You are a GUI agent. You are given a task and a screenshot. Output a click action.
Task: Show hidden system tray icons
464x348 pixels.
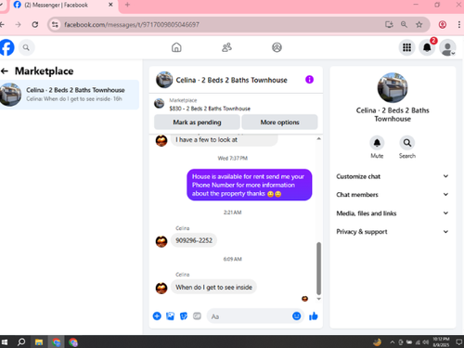pos(392,342)
